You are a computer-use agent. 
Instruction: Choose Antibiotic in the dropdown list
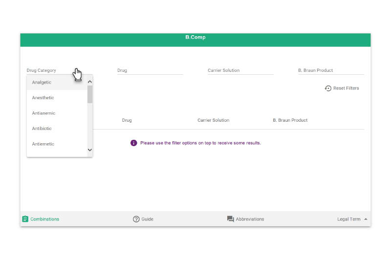pos(57,129)
